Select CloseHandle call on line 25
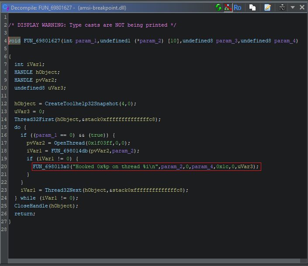This screenshot has height=266, width=308. pyautogui.click(x=31, y=206)
